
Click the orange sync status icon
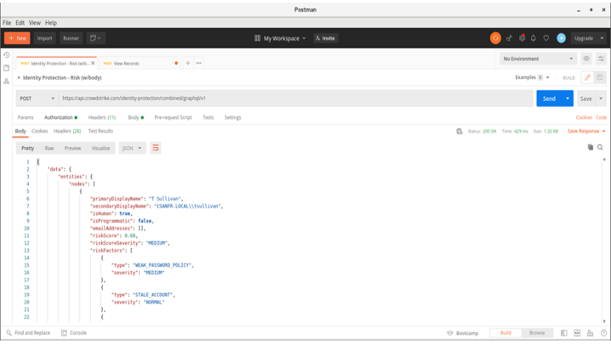[495, 38]
